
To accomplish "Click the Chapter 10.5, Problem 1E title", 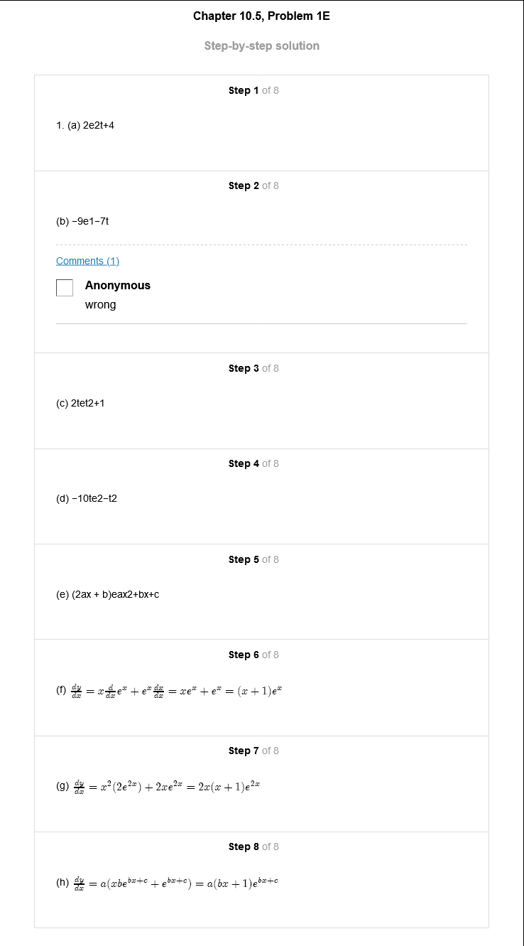I will (x=261, y=16).
